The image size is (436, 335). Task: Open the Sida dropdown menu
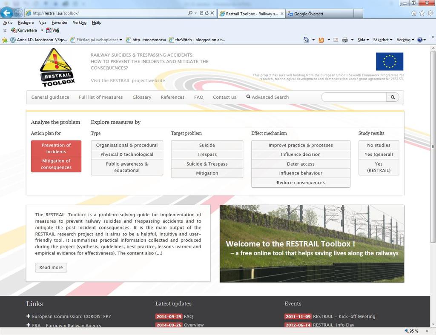click(363, 40)
